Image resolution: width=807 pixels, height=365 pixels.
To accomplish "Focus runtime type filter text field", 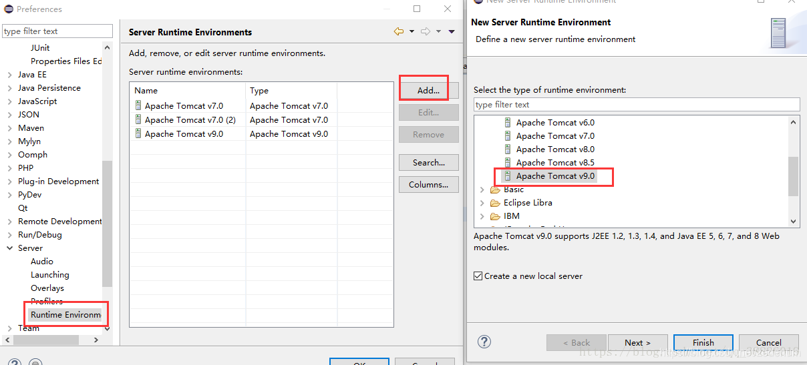I will pyautogui.click(x=637, y=105).
